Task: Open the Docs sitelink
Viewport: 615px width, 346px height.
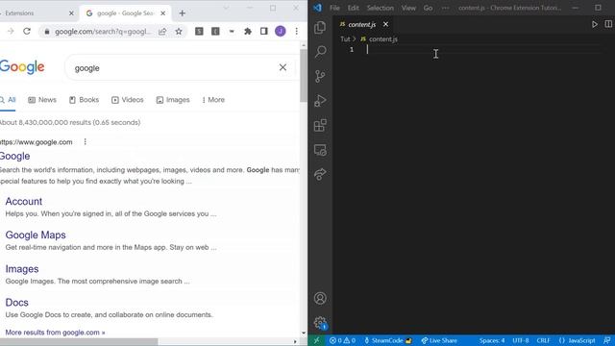Action: (x=17, y=303)
